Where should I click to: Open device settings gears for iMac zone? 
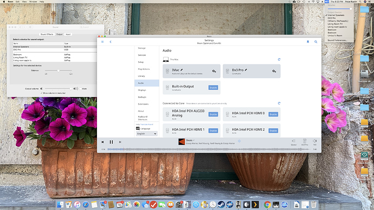214,71
